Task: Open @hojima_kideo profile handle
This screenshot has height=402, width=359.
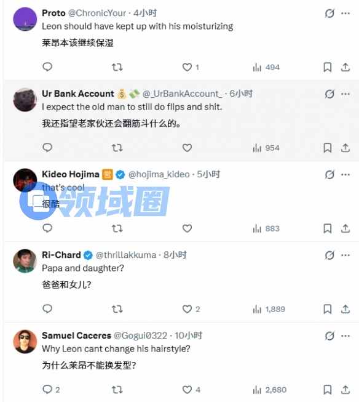Action: click(x=159, y=174)
